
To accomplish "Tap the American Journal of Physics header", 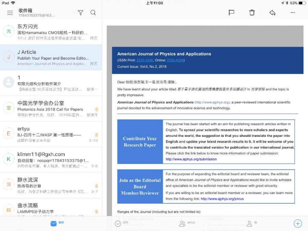I will (164, 54).
